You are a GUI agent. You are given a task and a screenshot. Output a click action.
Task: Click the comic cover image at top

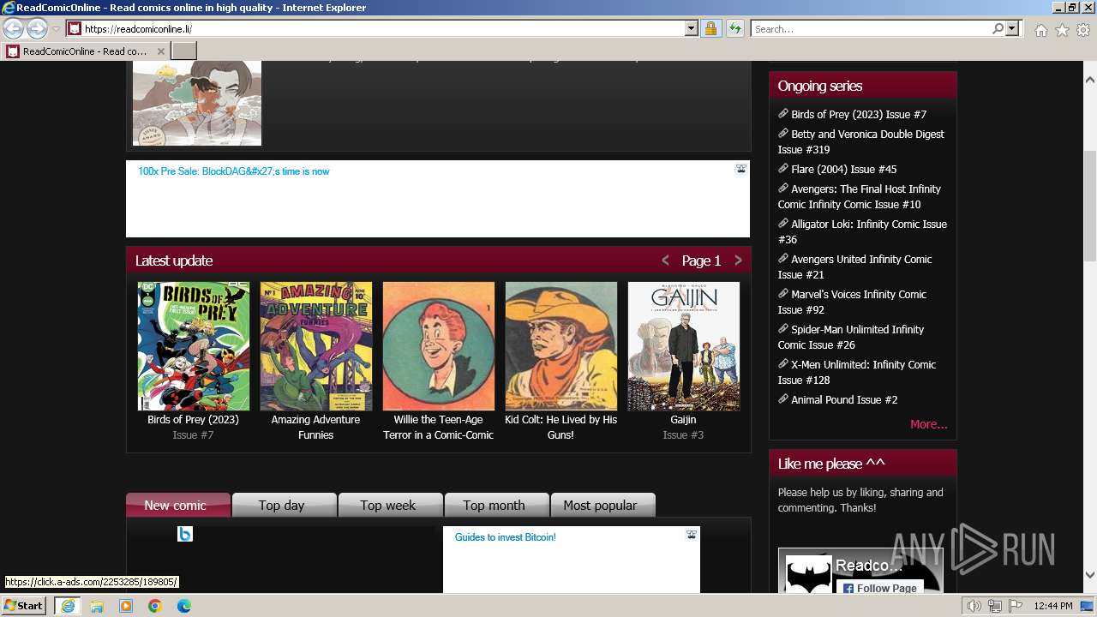pyautogui.click(x=197, y=103)
